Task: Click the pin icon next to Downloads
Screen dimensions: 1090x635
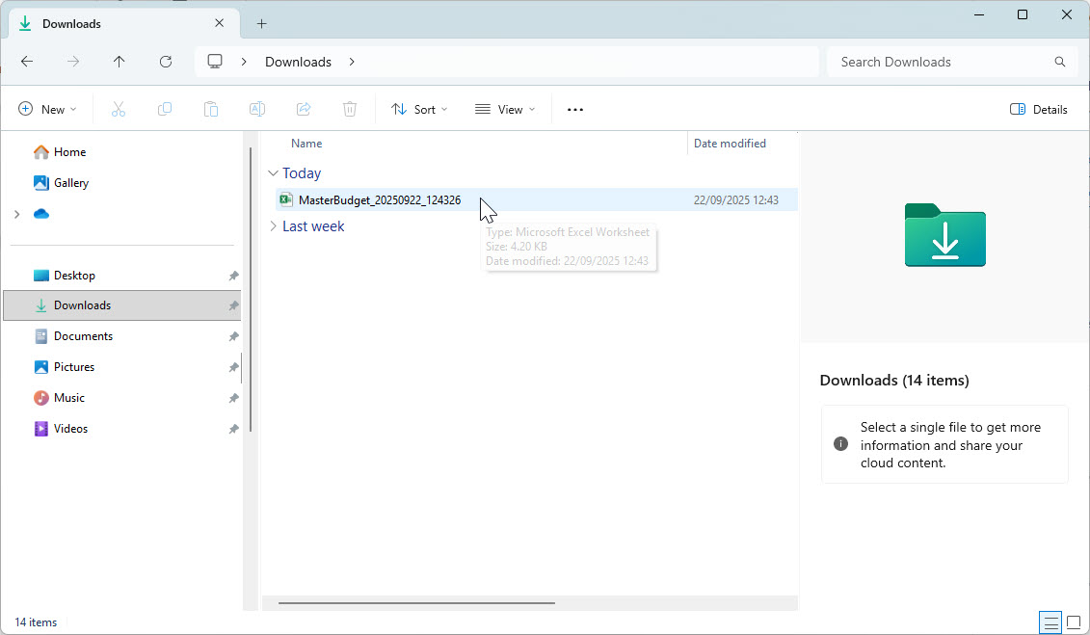Action: coord(233,305)
